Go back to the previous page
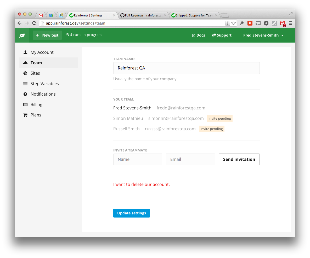This screenshot has height=258, width=310. tap(19, 23)
